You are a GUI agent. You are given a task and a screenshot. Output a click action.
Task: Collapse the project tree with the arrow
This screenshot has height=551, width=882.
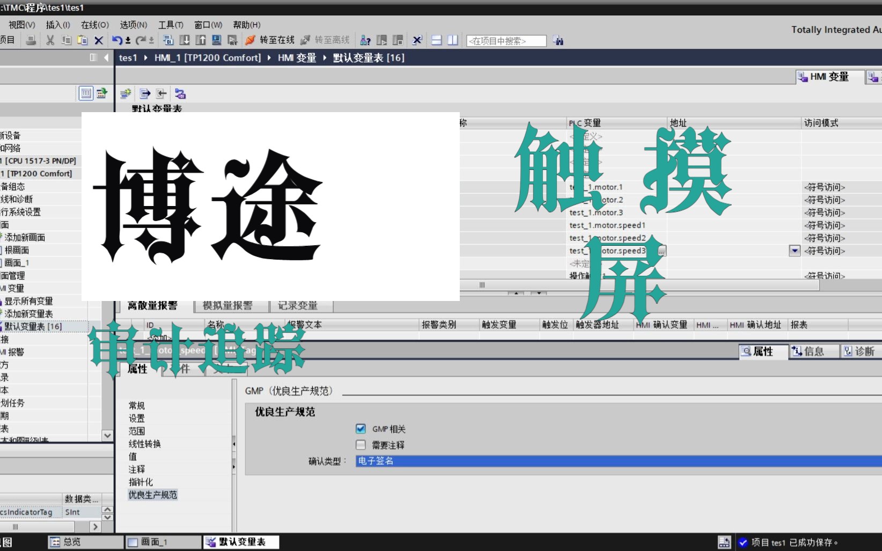106,57
